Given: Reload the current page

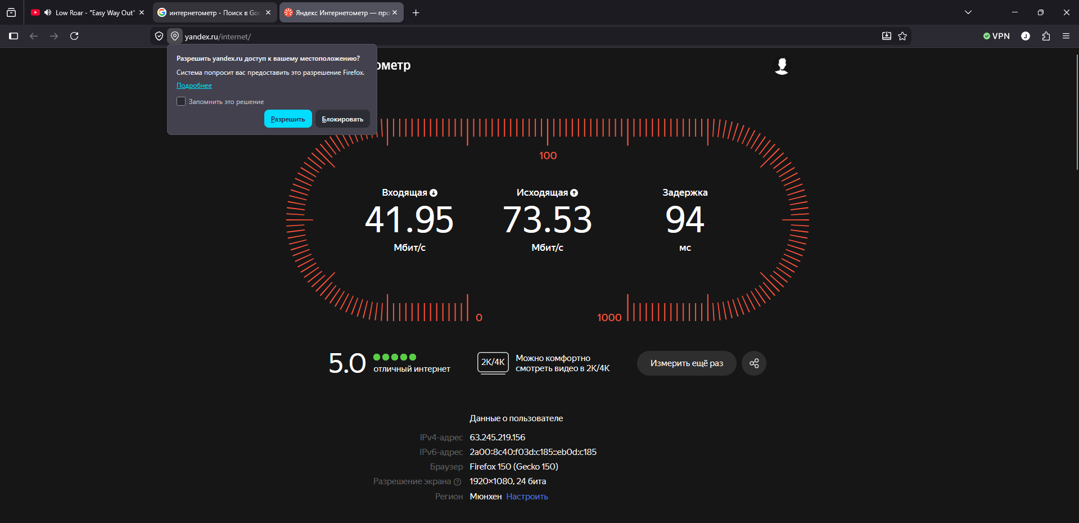Looking at the screenshot, I should 74,36.
